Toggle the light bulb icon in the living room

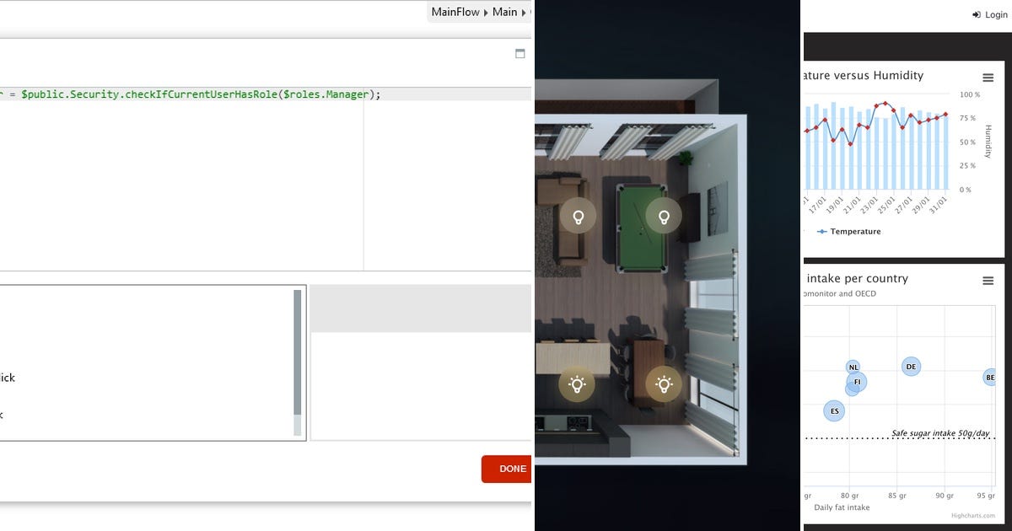[x=578, y=215]
